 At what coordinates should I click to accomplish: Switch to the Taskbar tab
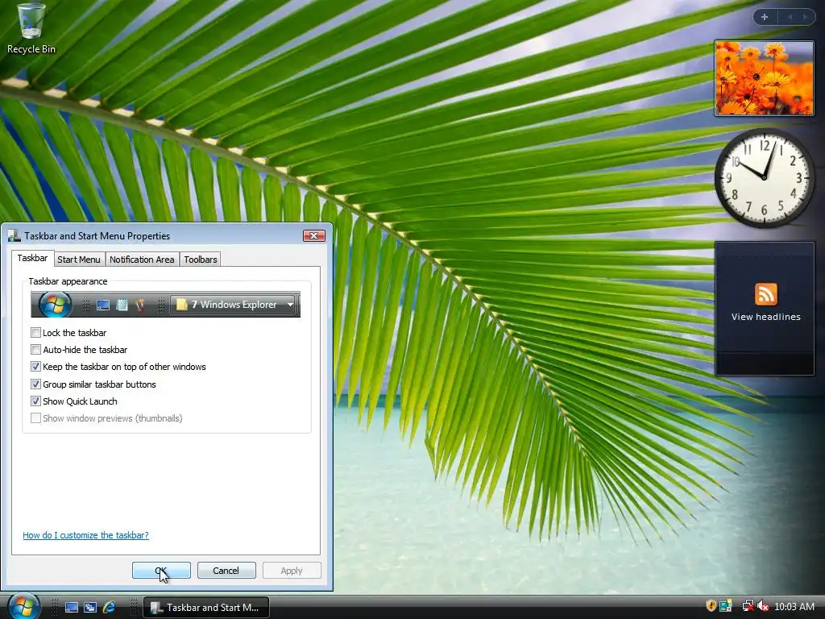point(32,258)
